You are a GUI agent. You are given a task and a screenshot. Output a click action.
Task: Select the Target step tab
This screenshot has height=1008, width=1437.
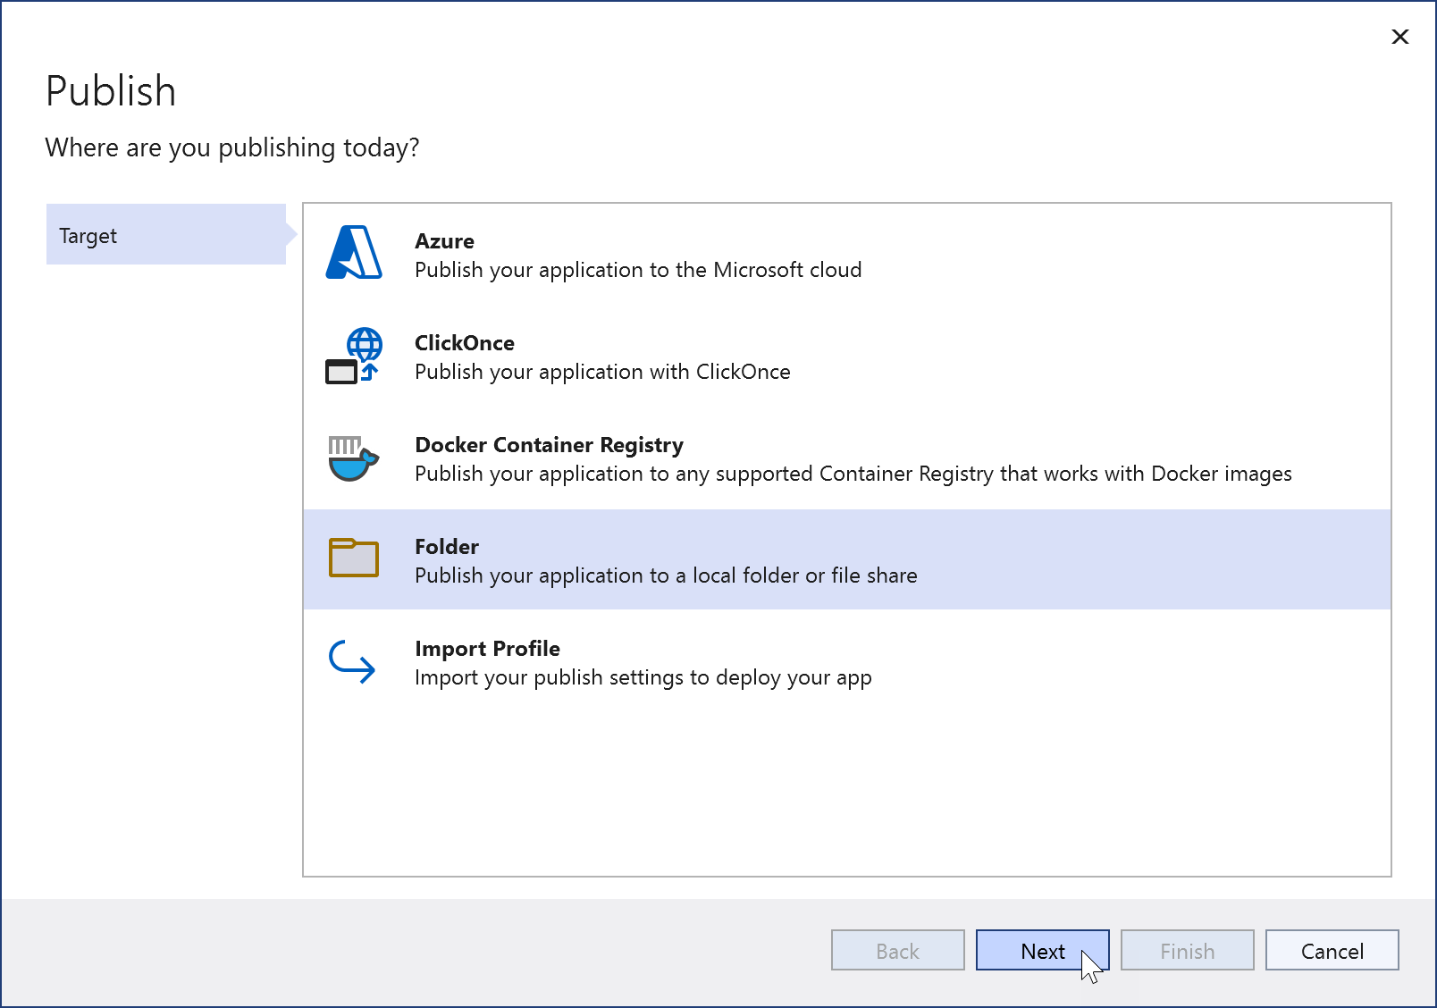(x=165, y=235)
